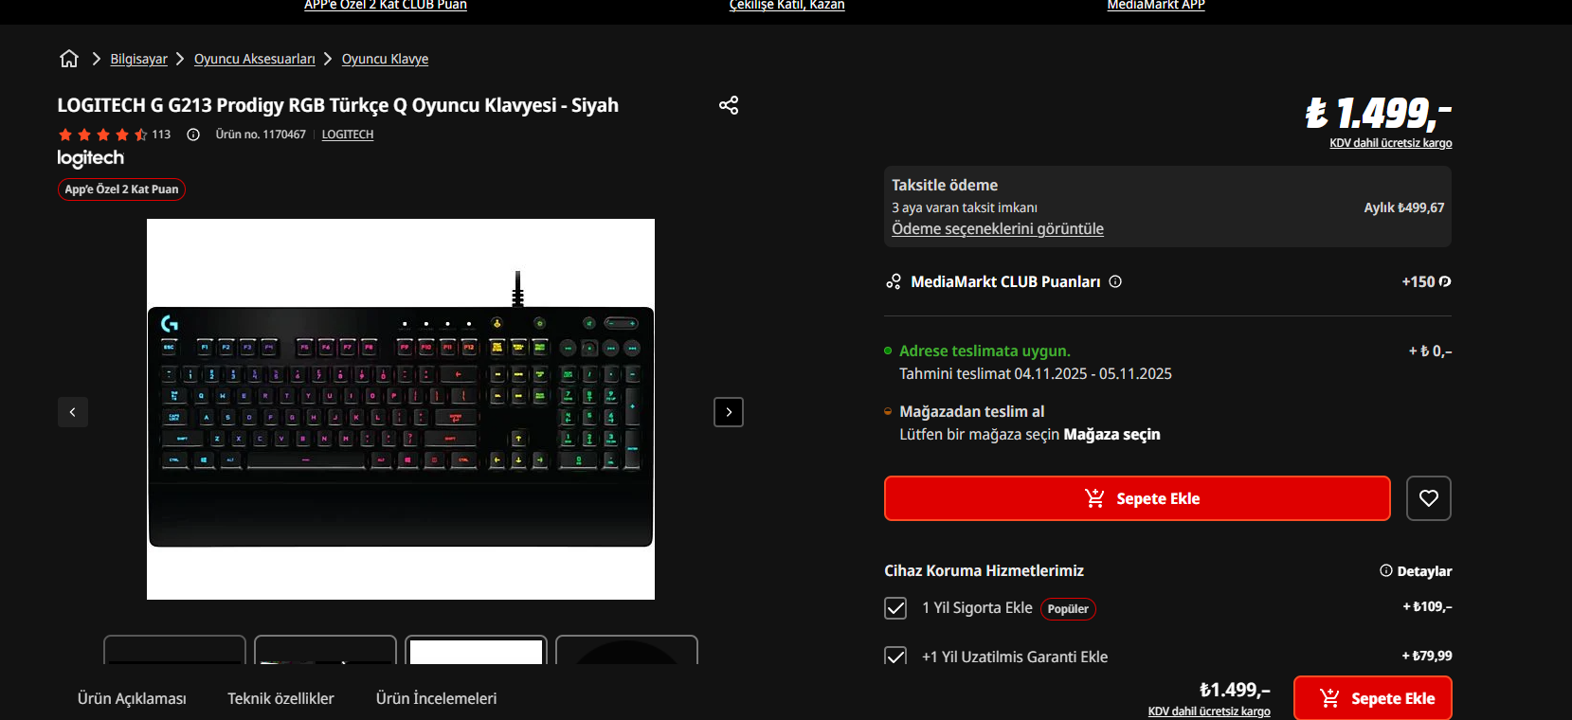Open the Oyuncu Klavye breadcrumb link
This screenshot has height=720, width=1572.
click(x=385, y=59)
